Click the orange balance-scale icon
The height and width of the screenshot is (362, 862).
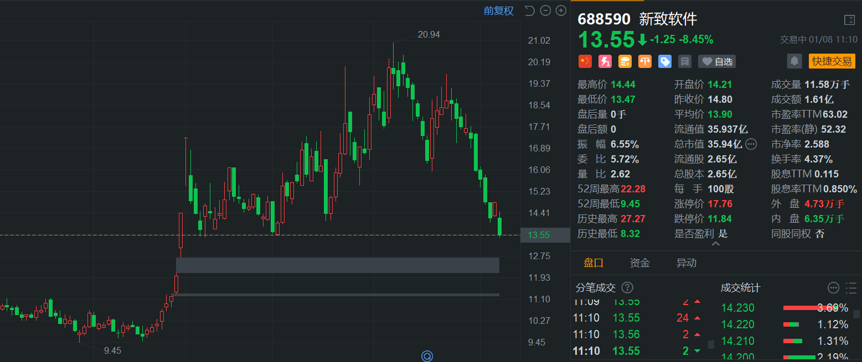click(x=644, y=61)
